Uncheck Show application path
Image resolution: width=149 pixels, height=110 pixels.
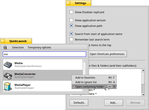pos(71,26)
